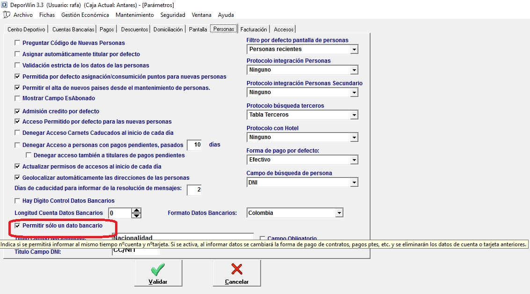
Task: Click the Cancelar button
Action: pyautogui.click(x=237, y=273)
